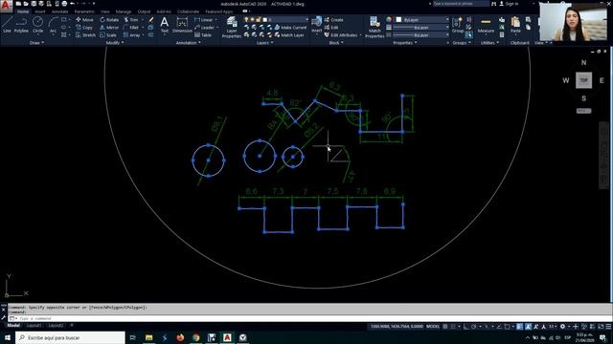Viewport: 613px width, 344px height.
Task: Expand the Layers panel
Action: tap(264, 43)
